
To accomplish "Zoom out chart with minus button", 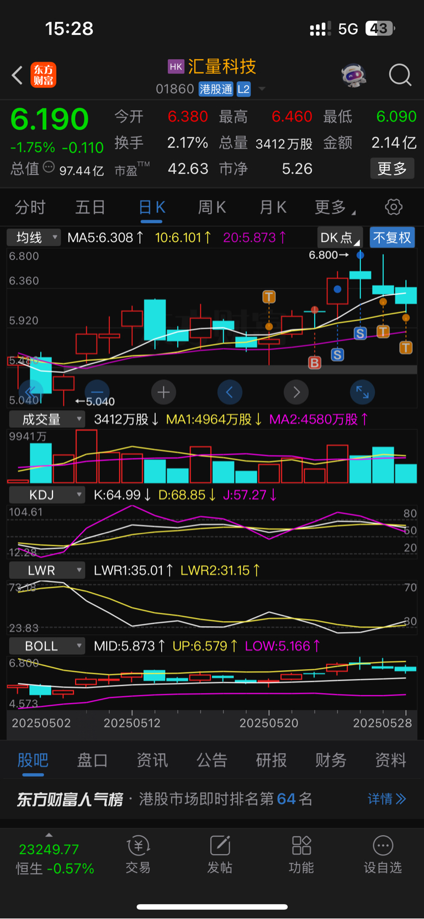I will click(97, 392).
